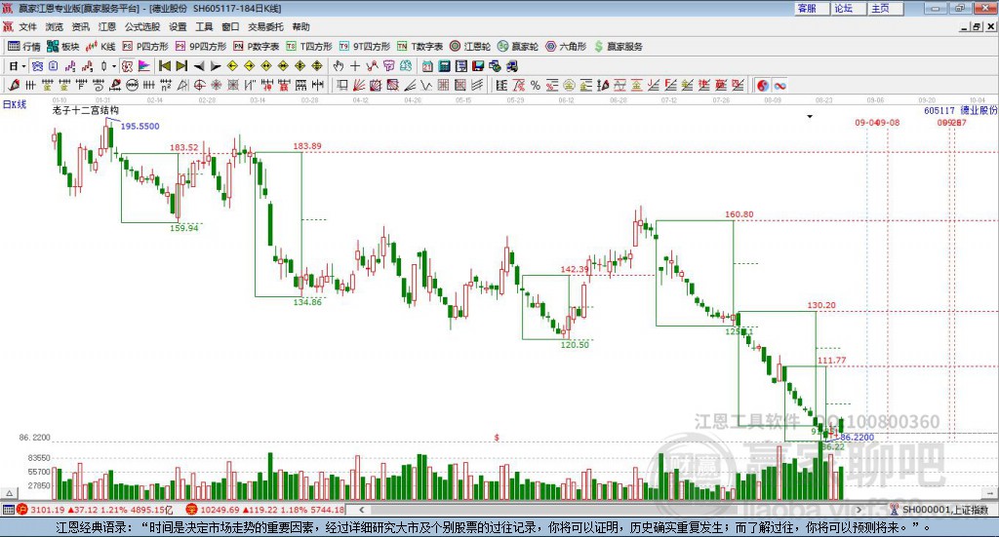Select the zigzag V-line tool

(x=425, y=85)
